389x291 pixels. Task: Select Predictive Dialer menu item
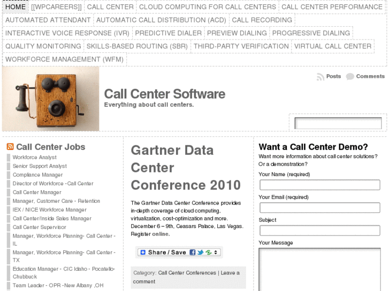pyautogui.click(x=168, y=33)
